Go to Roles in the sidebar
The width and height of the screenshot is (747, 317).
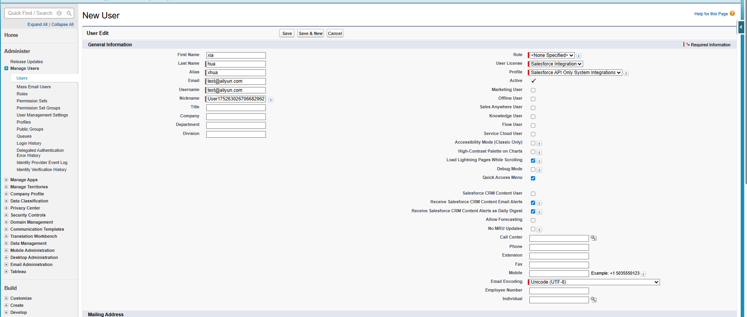(22, 94)
